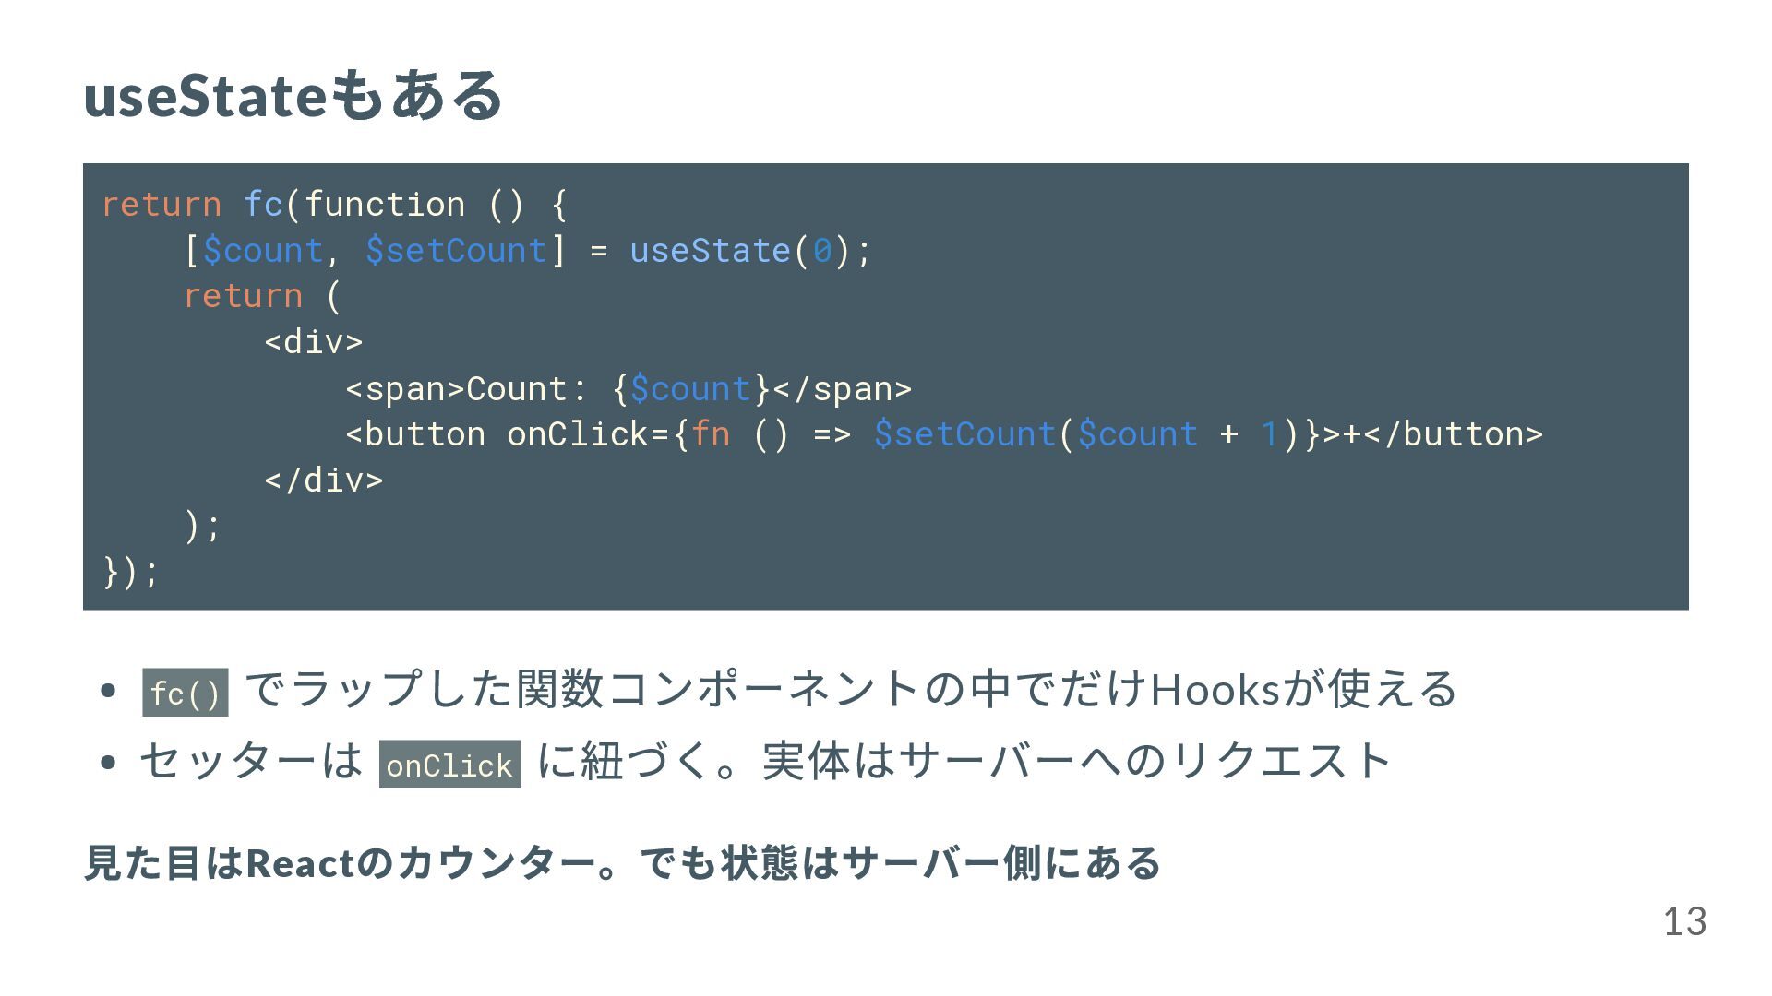Click the inline onClick code badge
1772x996 pixels.
click(x=449, y=765)
